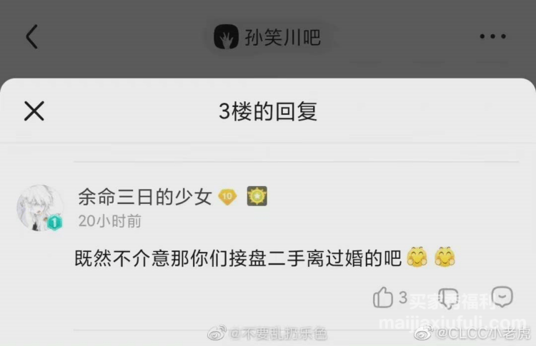Reply using the speech bubble icon
This screenshot has width=536, height=346.
[x=502, y=296]
